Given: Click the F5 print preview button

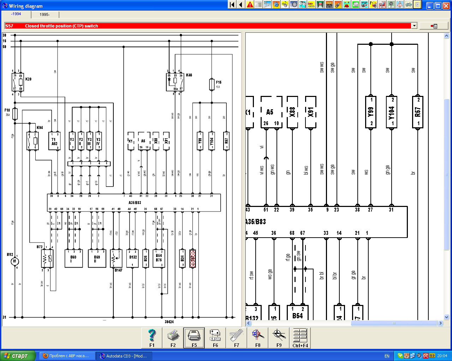Looking at the screenshot, I should (x=194, y=338).
